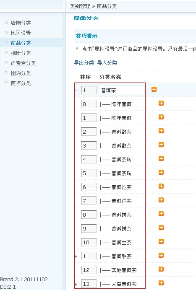Click the 普洱茶 category name field
Viewport: 196px width, 290px height.
[122, 91]
